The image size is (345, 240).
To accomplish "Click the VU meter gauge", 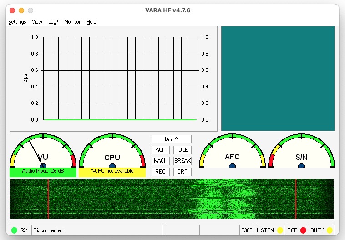I will click(x=43, y=152).
